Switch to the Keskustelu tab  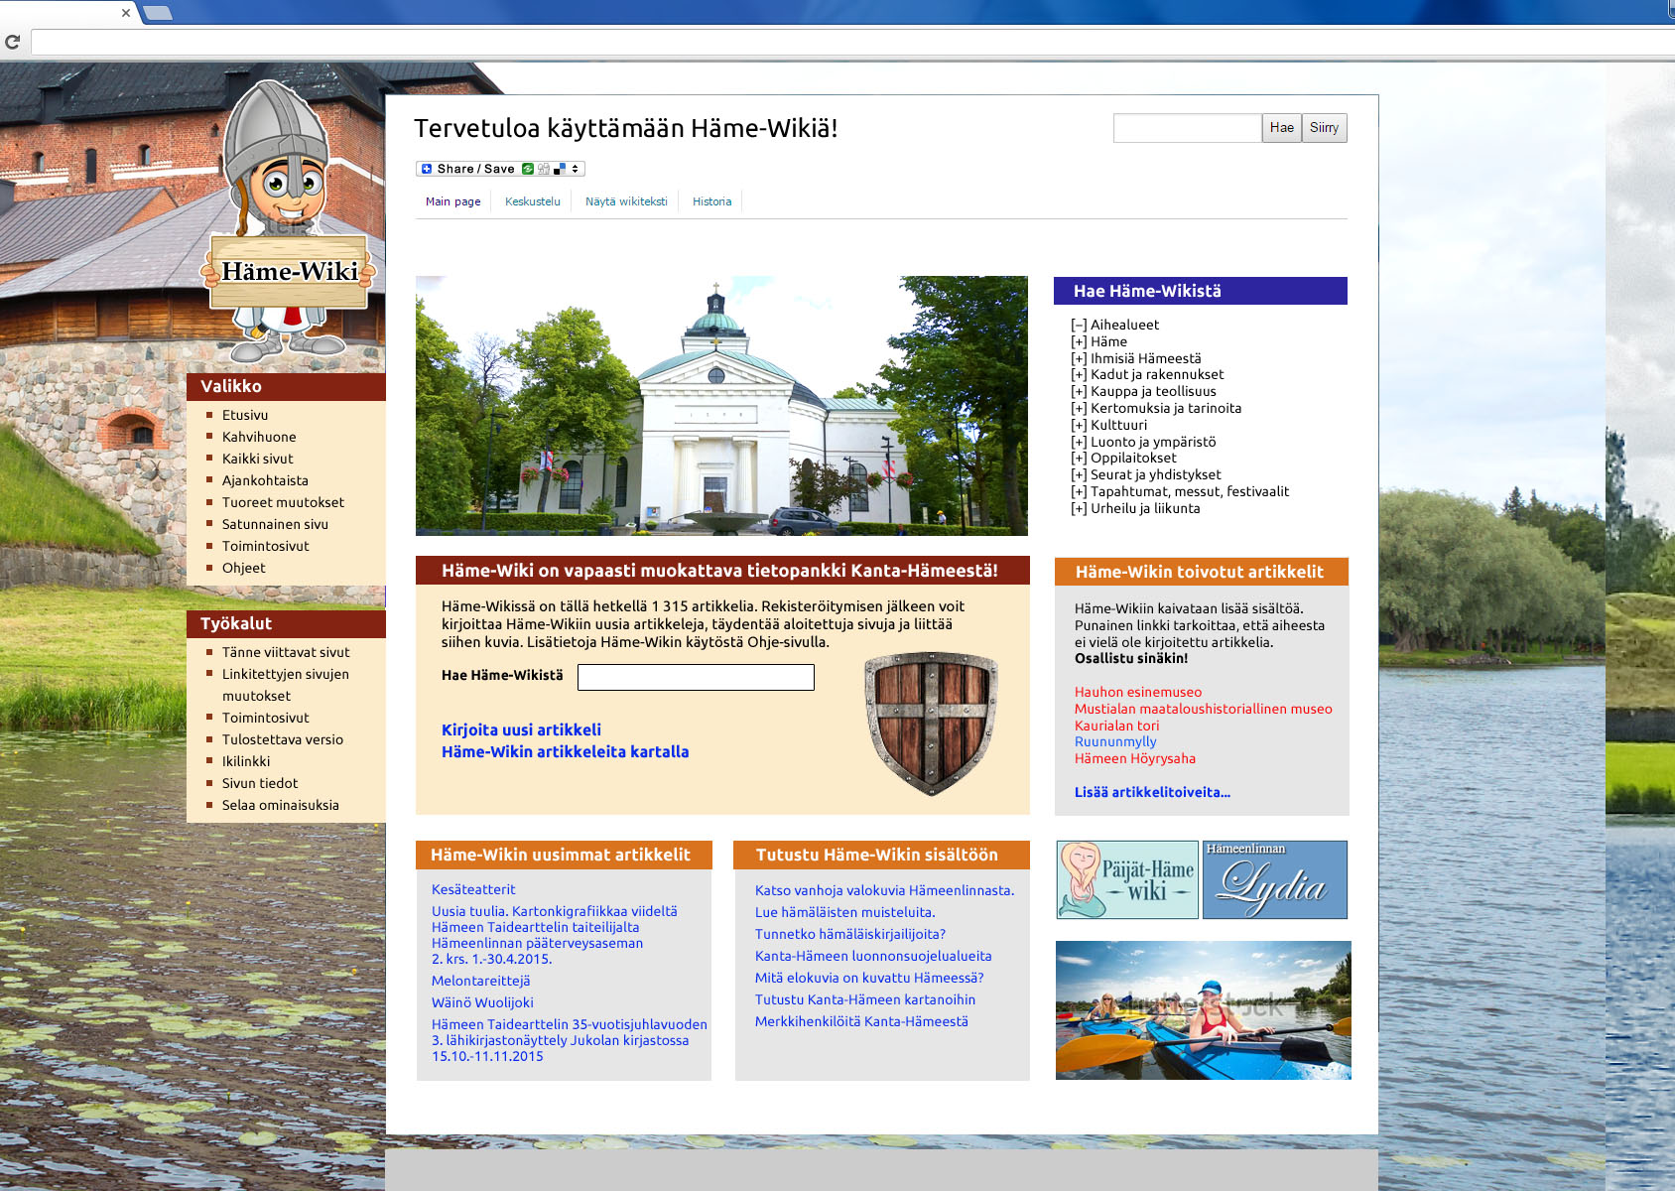(x=532, y=201)
